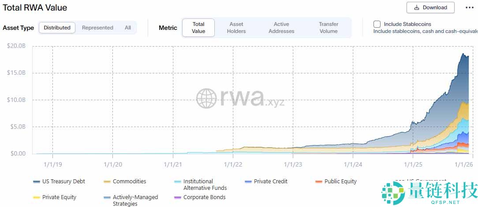Switch metric to Active Addresses

(281, 28)
